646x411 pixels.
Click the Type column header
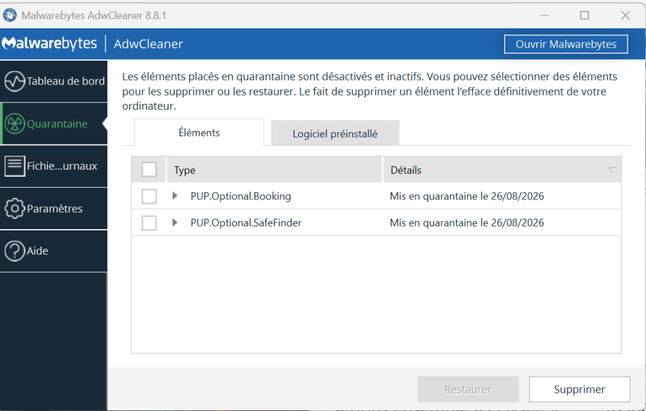[x=275, y=170]
